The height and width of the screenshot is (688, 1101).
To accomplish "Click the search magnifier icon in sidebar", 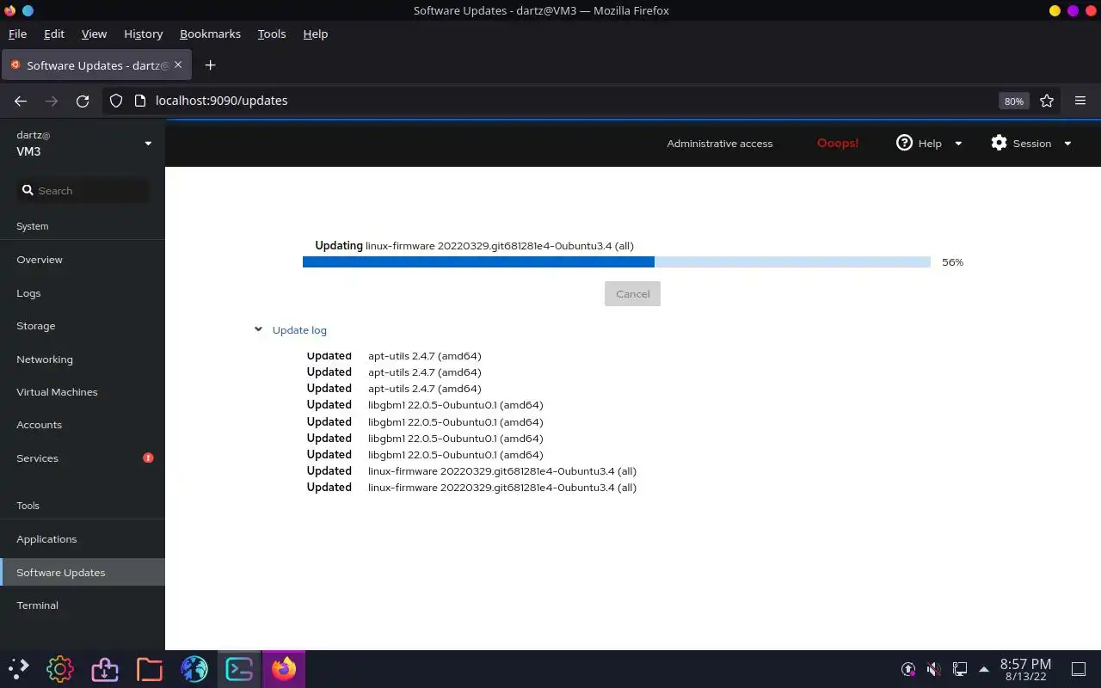I will coord(28,190).
